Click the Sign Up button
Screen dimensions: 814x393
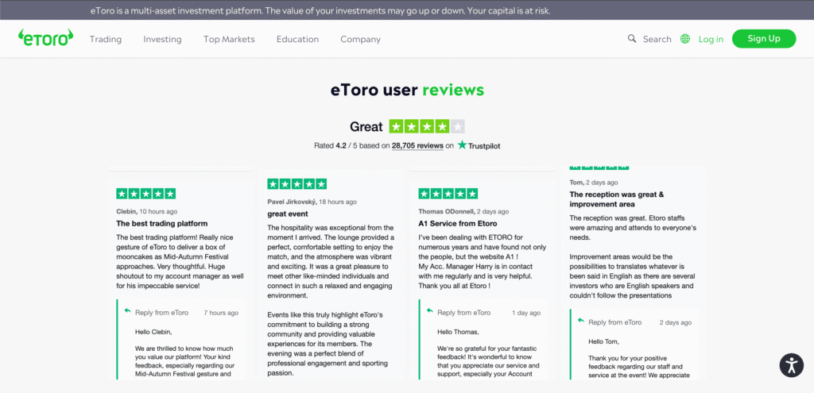click(763, 38)
